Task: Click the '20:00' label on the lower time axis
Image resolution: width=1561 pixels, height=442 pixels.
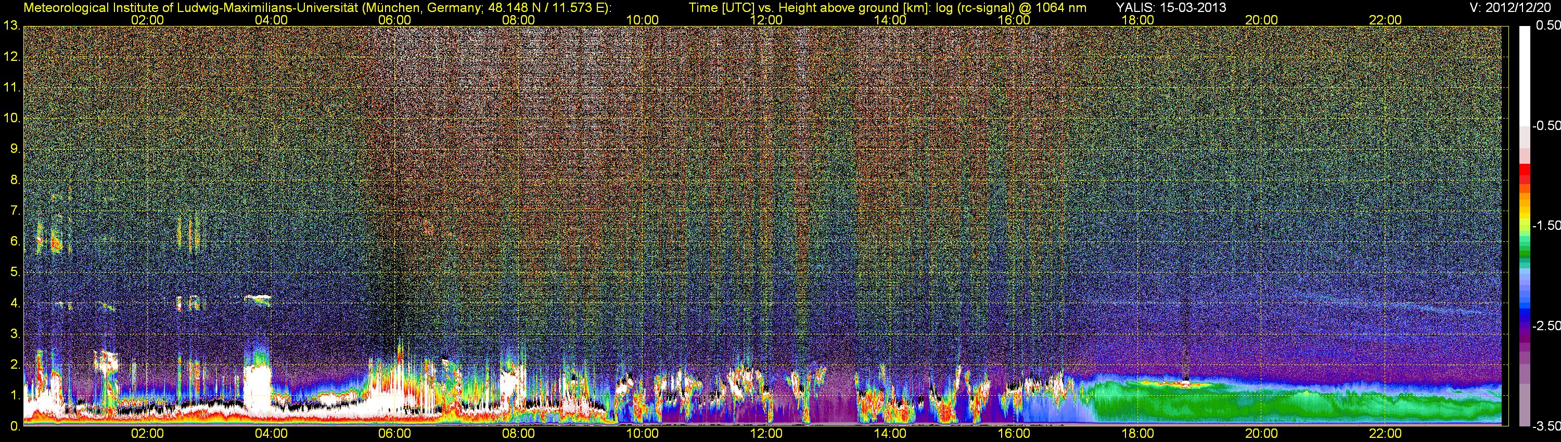Action: pyautogui.click(x=1261, y=434)
